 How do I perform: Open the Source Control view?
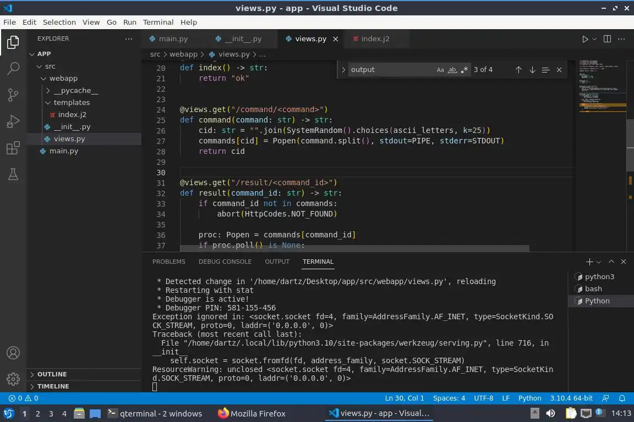[x=13, y=95]
